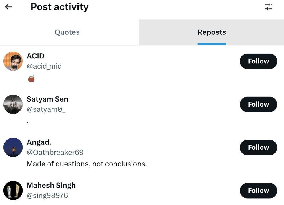Open the @sing98976 handle
The image size is (284, 205).
point(47,195)
